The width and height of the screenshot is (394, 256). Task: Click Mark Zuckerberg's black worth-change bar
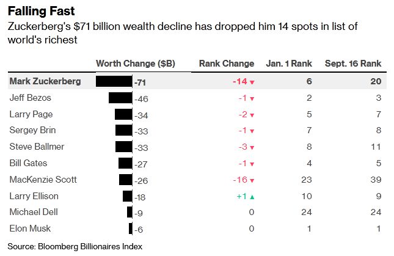pyautogui.click(x=114, y=82)
